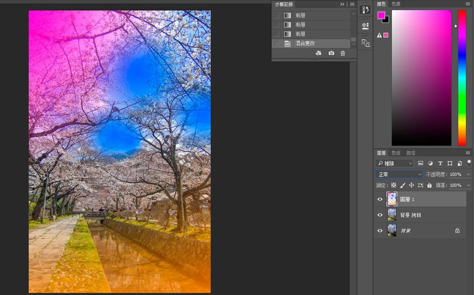Click the opacity 100% value field

pyautogui.click(x=456, y=174)
